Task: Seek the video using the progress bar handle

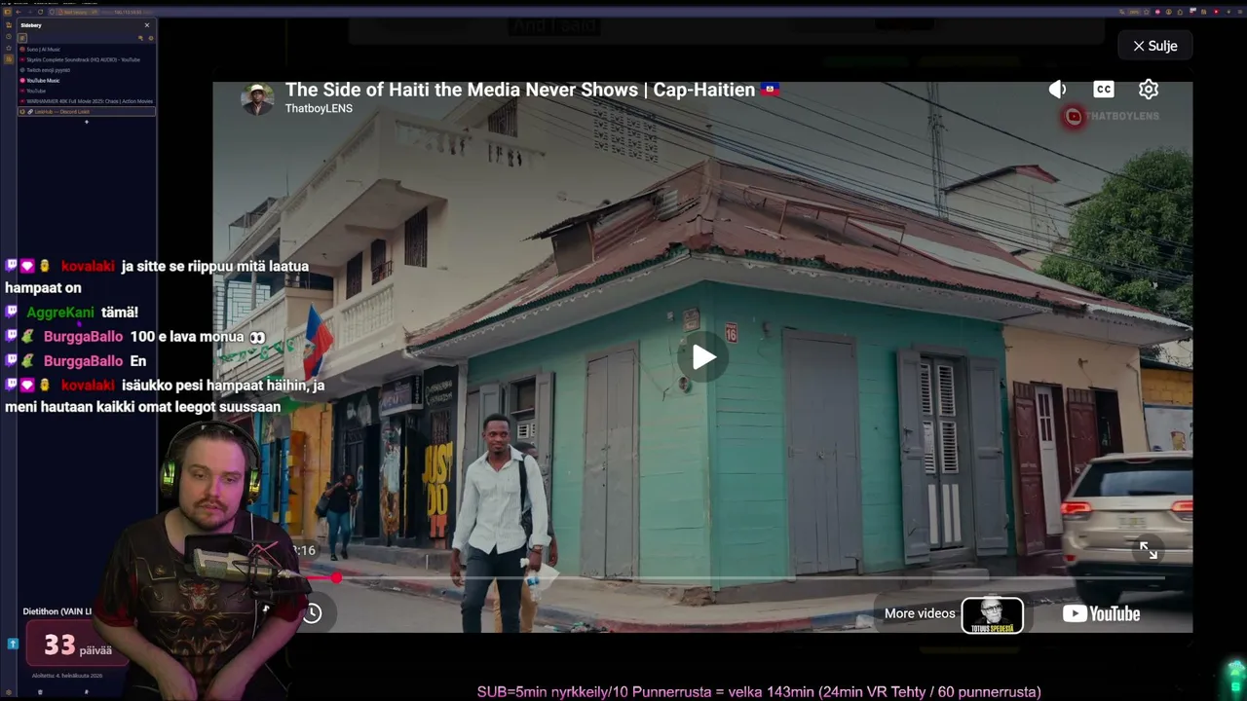Action: 336,578
